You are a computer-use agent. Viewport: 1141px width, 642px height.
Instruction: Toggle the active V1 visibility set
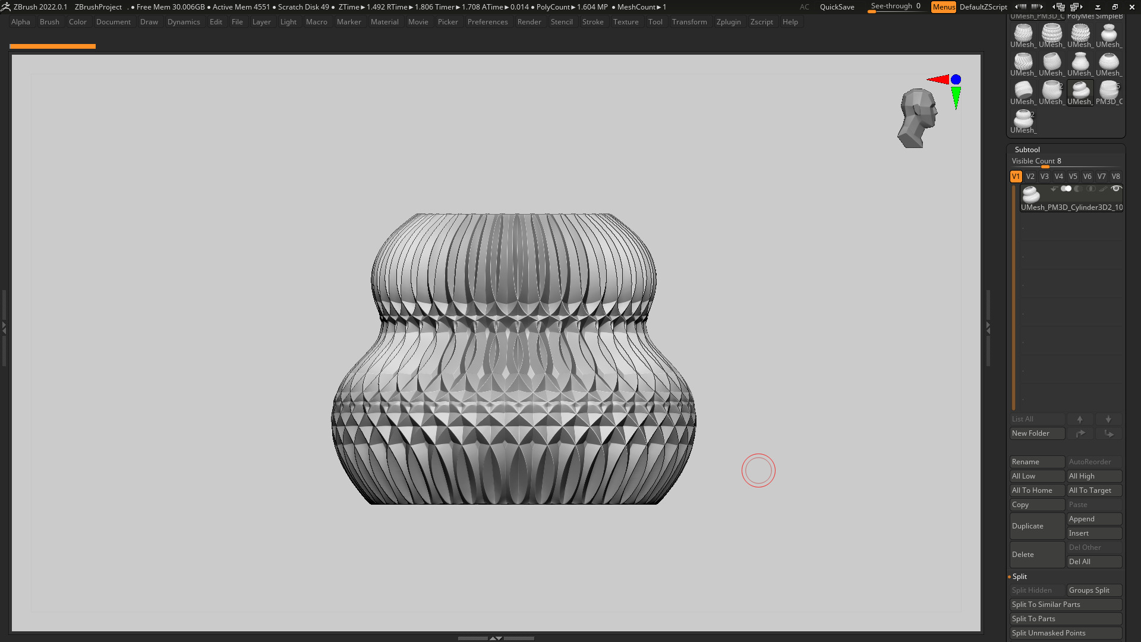coord(1016,177)
